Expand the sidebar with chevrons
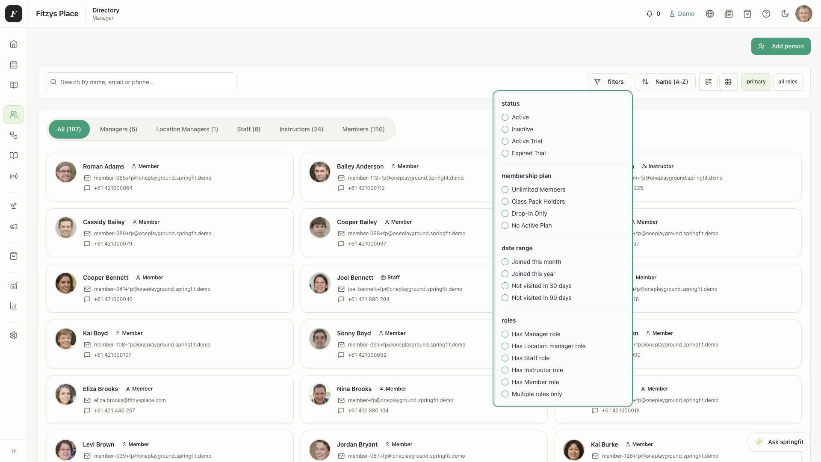Screen dimensions: 821x462 (x=14, y=451)
